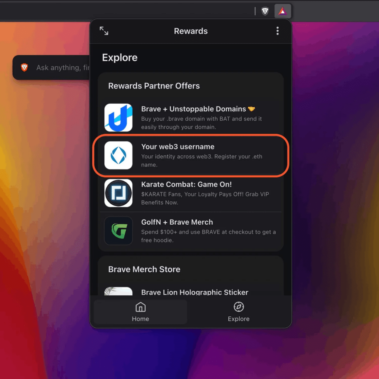This screenshot has height=379, width=379.
Task: Open Brave Shields lion icon in toolbar
Action: [x=265, y=11]
